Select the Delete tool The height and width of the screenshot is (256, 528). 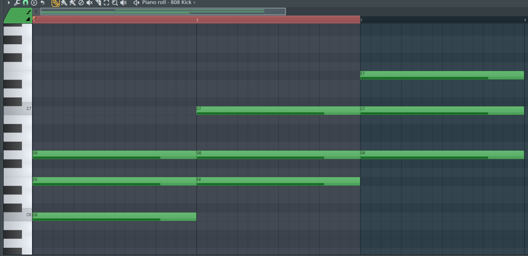[x=81, y=3]
